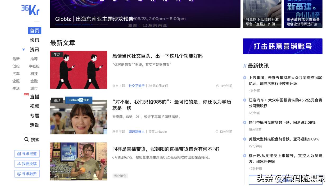Click the search magnifier icon

click(x=26, y=139)
